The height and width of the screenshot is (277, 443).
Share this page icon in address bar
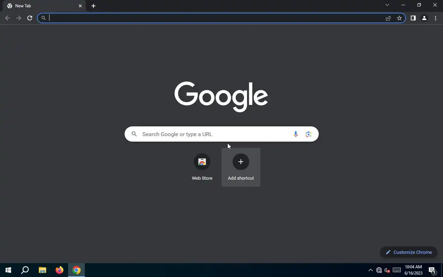coord(388,18)
